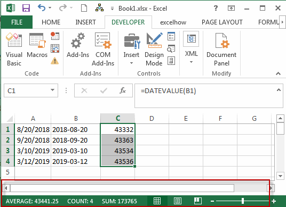This screenshot has height=207, width=286.
Task: Open the Visual Basic editor
Action: 14,49
